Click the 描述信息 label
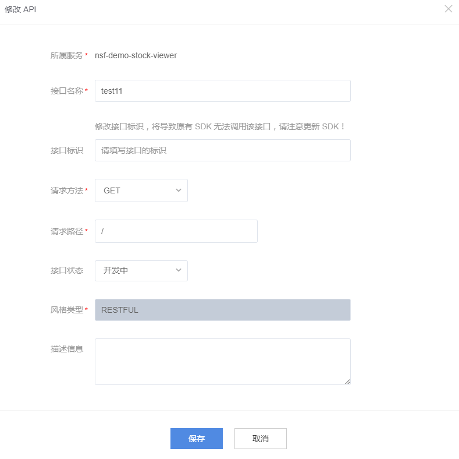The image size is (459, 459). point(67,349)
